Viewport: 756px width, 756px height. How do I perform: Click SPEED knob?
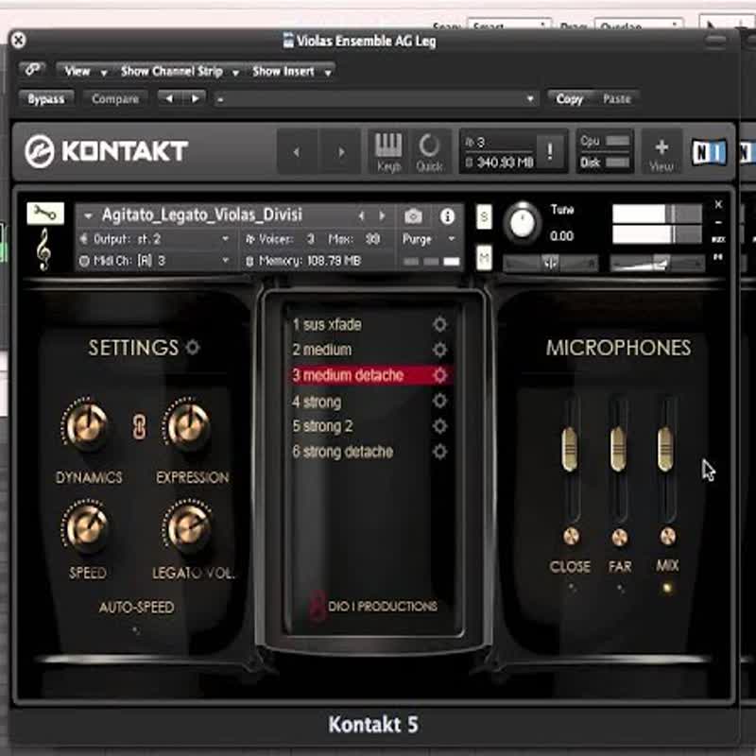tap(87, 526)
